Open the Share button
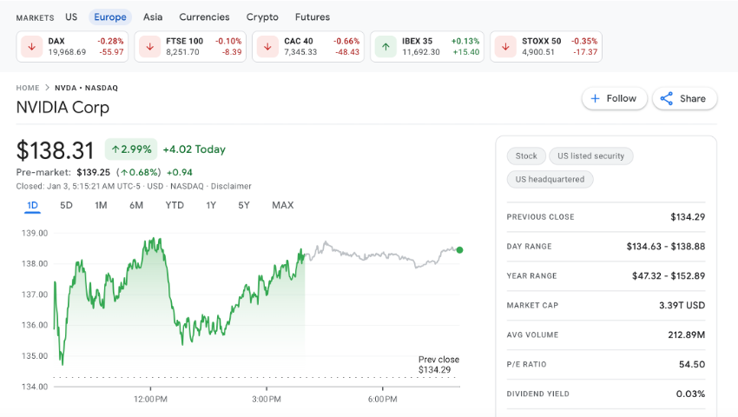Image resolution: width=738 pixels, height=417 pixels. [x=685, y=98]
